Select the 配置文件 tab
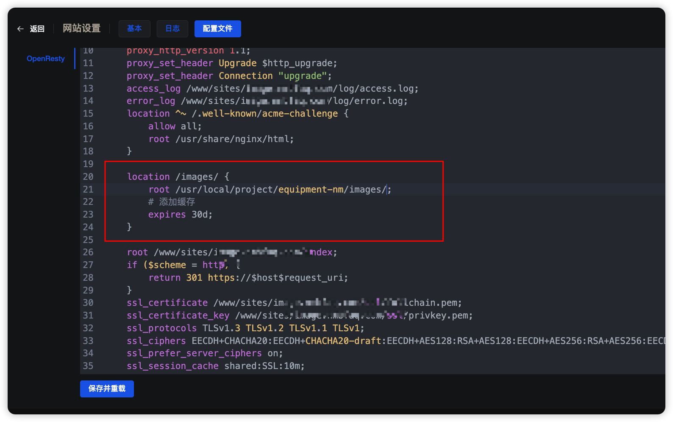Viewport: 673px width, 422px height. pos(218,28)
